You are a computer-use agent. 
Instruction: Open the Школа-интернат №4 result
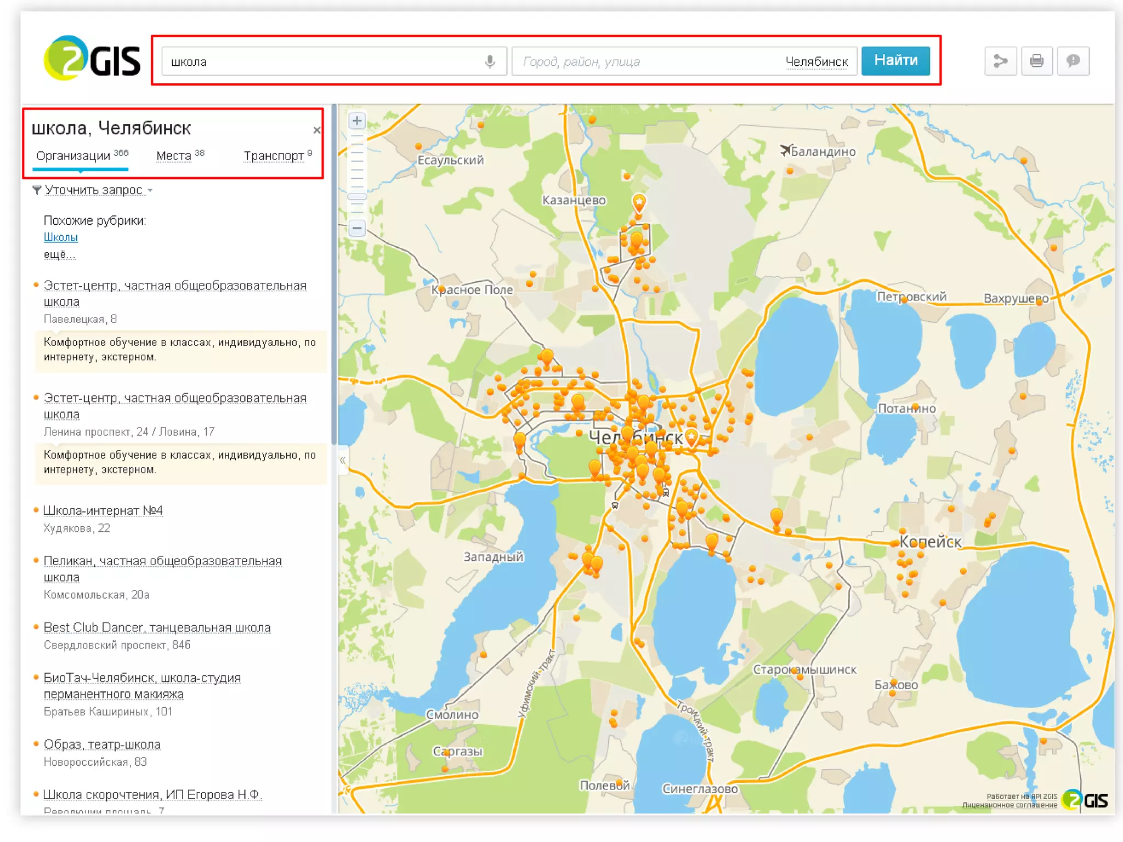coord(103,510)
